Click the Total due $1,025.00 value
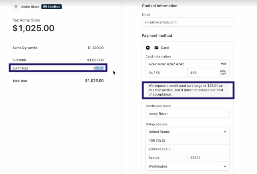The image size is (257, 174). coord(94,81)
